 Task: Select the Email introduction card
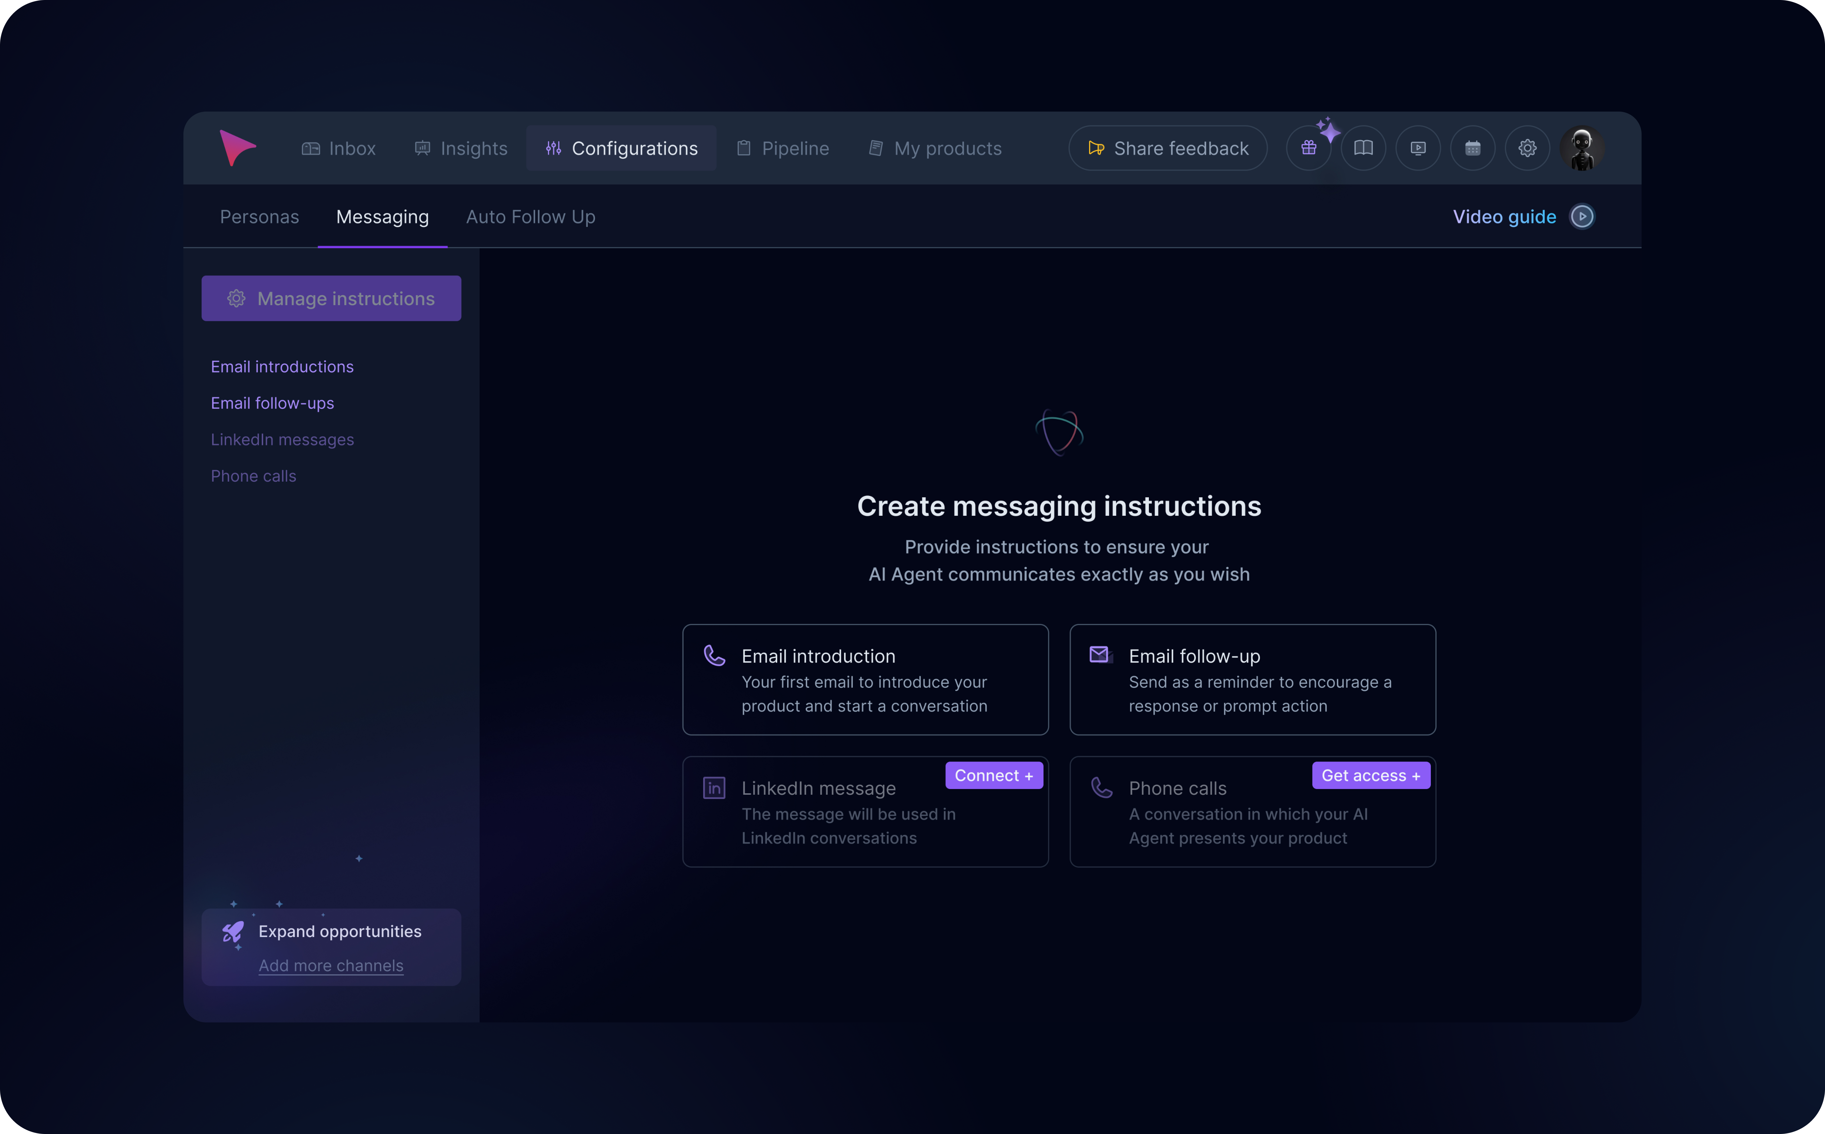point(864,679)
